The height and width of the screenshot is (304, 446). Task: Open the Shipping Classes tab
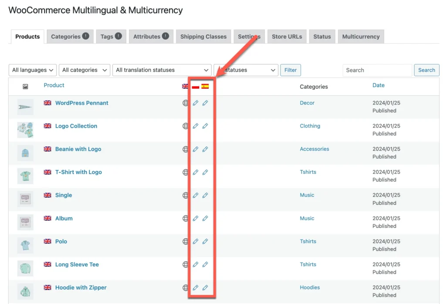[x=203, y=37]
